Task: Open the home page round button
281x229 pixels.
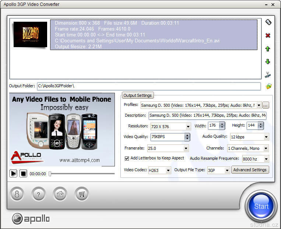Action: click(x=60, y=194)
